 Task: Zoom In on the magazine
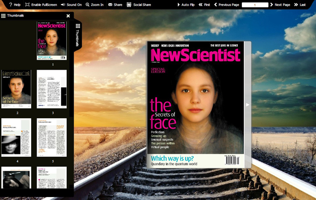[x=94, y=5]
